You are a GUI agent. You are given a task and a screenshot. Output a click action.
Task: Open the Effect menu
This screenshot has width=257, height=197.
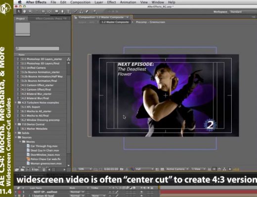[112, 2]
